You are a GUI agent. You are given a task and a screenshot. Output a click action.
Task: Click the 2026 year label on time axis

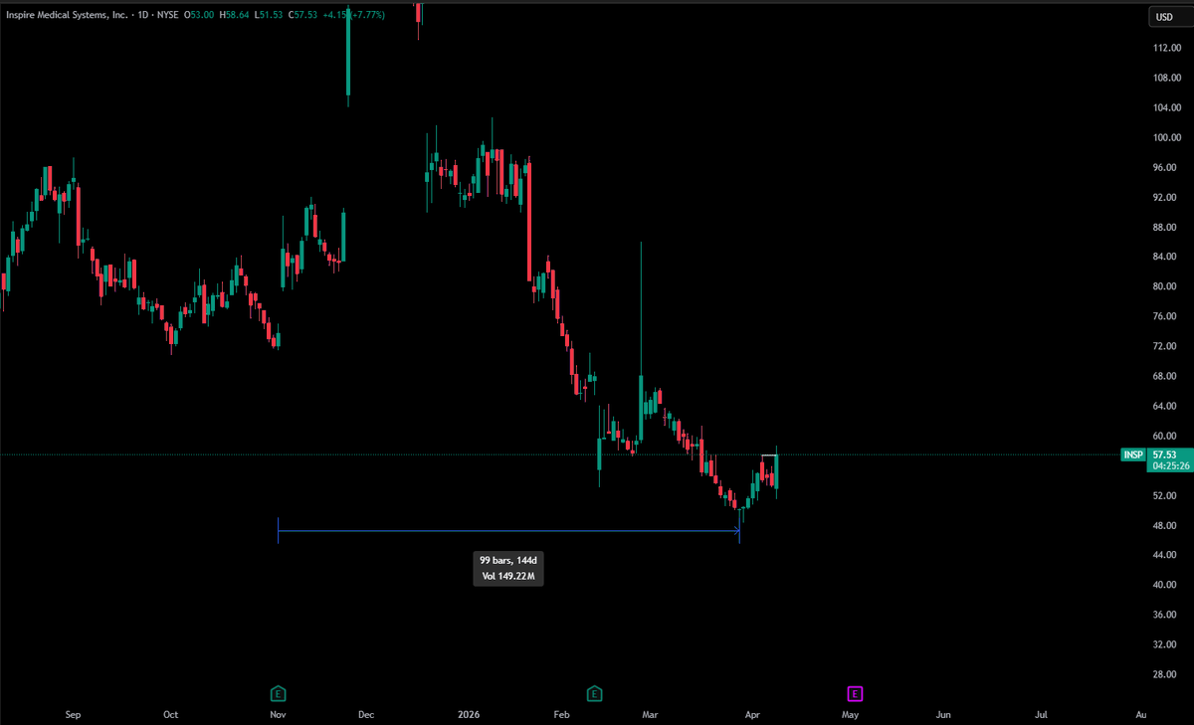[x=468, y=714]
